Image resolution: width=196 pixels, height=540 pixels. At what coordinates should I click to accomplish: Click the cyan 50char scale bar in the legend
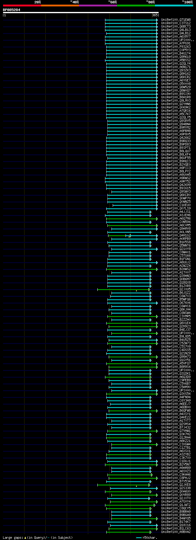coord(139,538)
